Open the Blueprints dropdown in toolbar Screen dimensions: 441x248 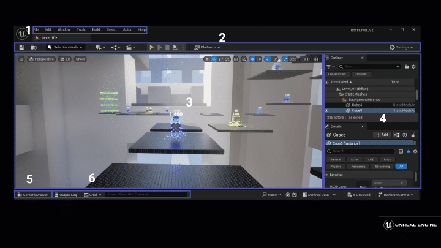115,47
